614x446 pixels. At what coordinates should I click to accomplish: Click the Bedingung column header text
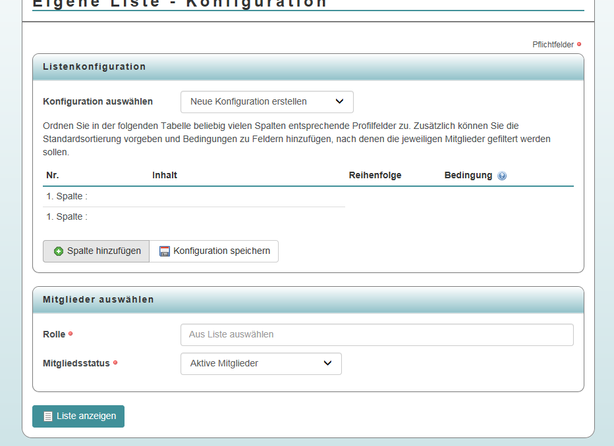tap(468, 175)
